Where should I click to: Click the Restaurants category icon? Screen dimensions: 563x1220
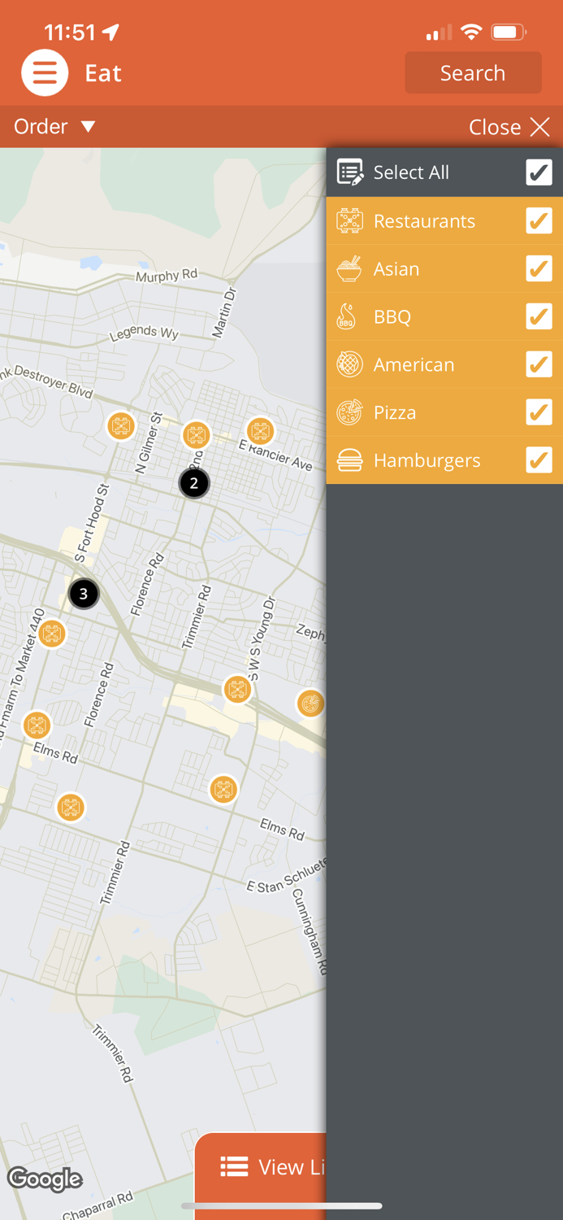pos(349,220)
